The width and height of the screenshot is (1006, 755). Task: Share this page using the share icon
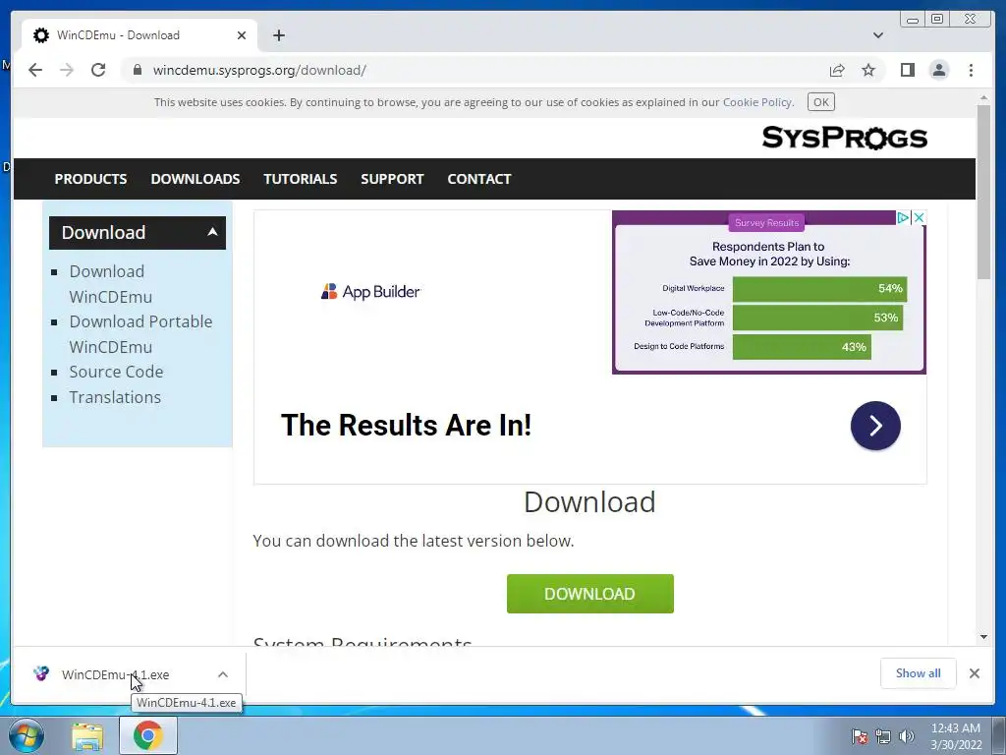coord(837,70)
